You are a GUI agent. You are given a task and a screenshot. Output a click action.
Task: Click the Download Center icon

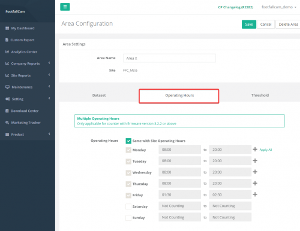7,111
